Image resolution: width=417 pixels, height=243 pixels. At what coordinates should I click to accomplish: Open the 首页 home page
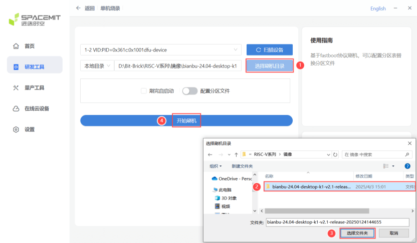30,46
